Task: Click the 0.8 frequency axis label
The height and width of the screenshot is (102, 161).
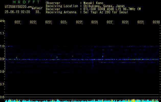Action: pyautogui.click(x=2, y=72)
